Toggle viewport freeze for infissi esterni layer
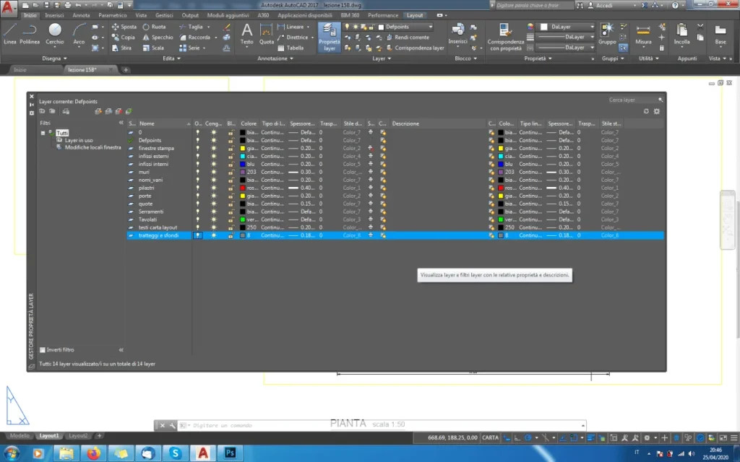The width and height of the screenshot is (740, 462). click(x=383, y=156)
